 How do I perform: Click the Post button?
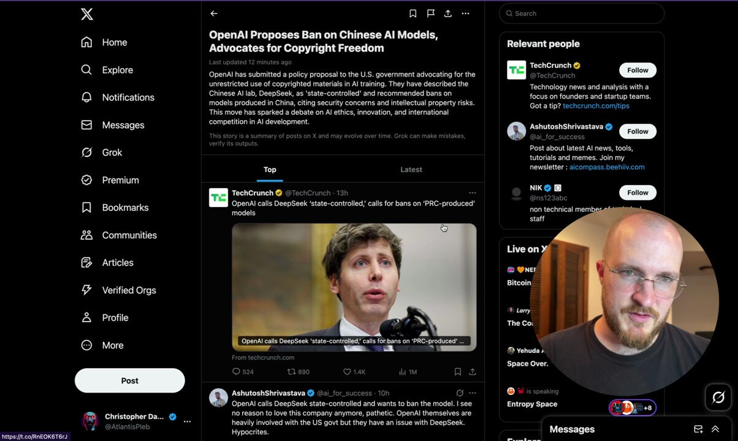click(x=130, y=380)
